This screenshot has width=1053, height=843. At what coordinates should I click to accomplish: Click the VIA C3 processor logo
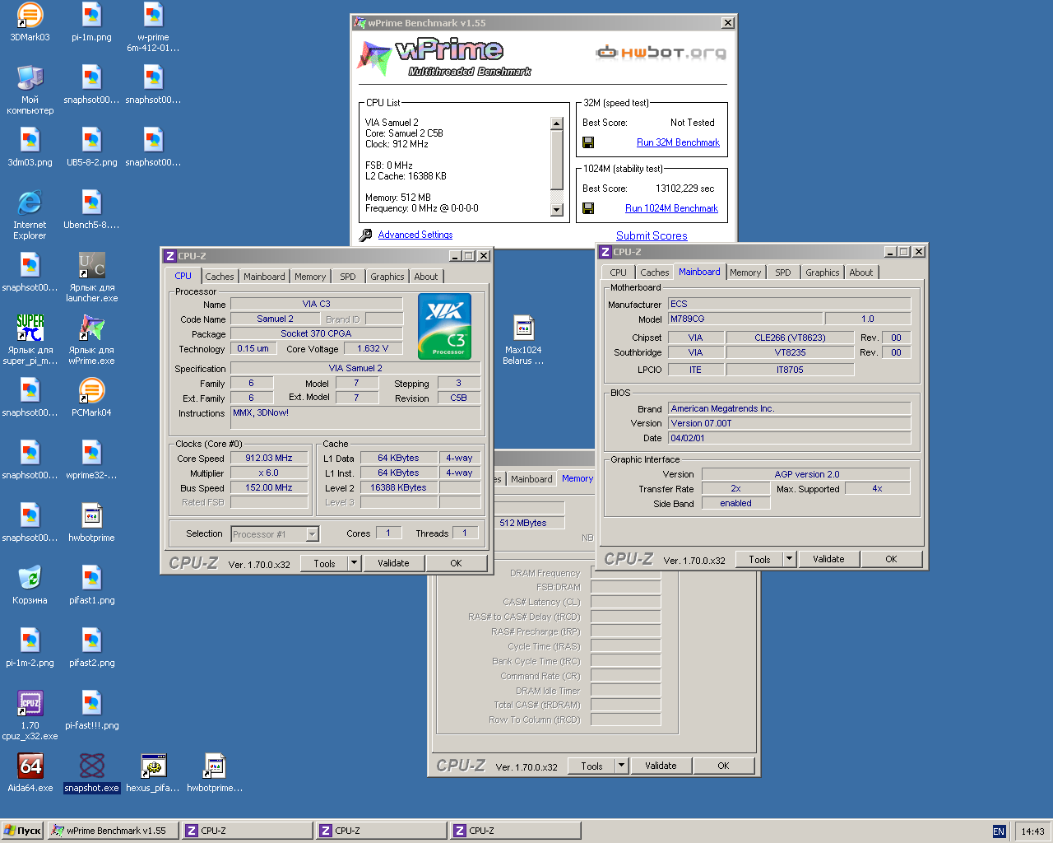pos(445,327)
